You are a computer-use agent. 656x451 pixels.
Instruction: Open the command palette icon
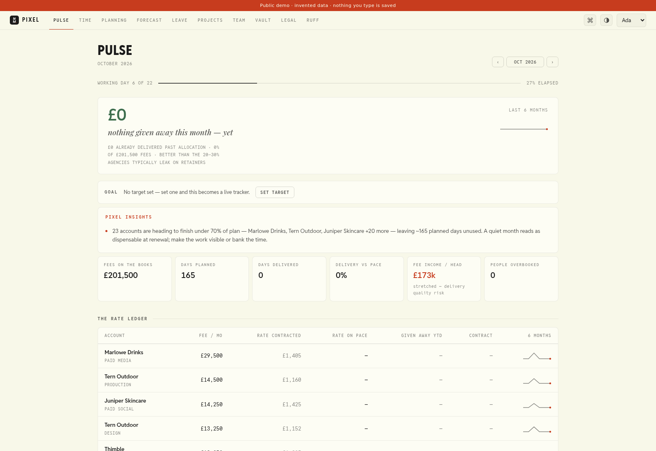[x=590, y=20]
